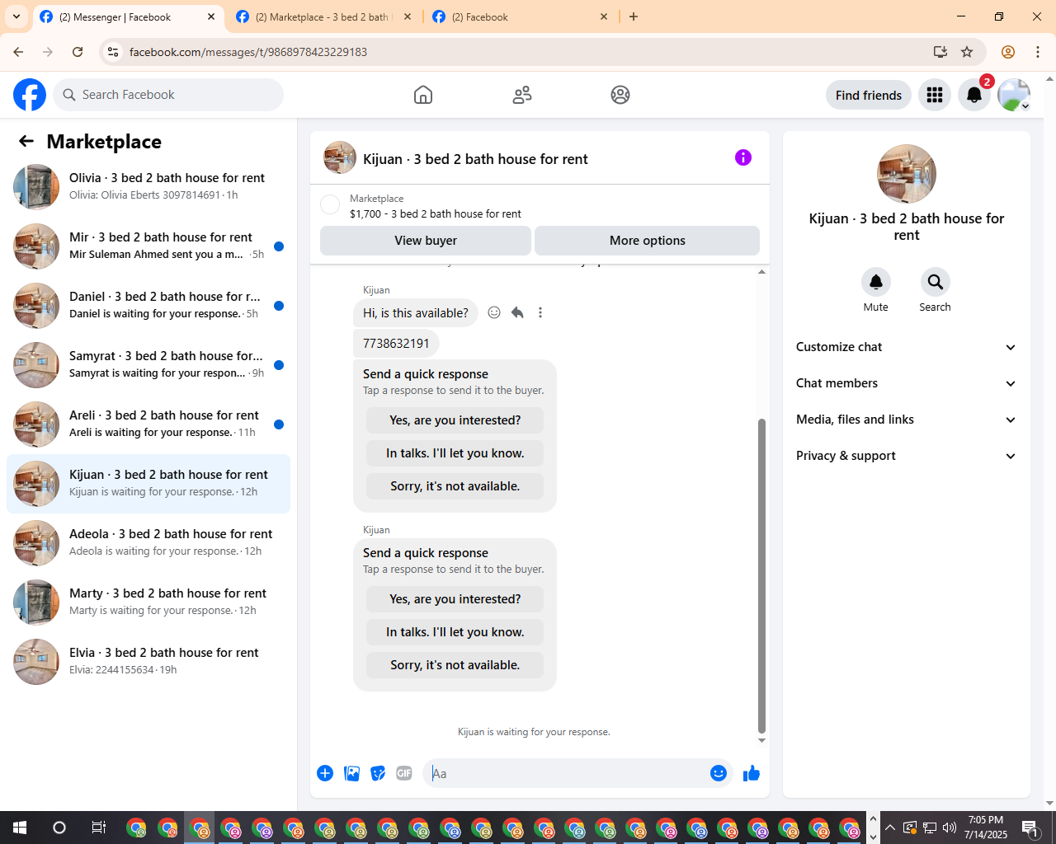Image resolution: width=1056 pixels, height=844 pixels.
Task: Click More options button
Action: coord(648,241)
